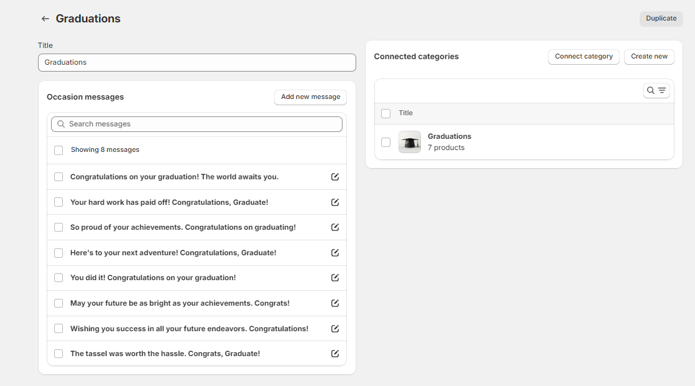695x386 pixels.
Task: Click the back arrow next to Graduations
Action: 45,19
